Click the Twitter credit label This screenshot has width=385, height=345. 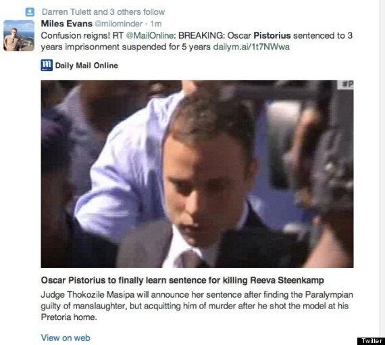coord(371,341)
